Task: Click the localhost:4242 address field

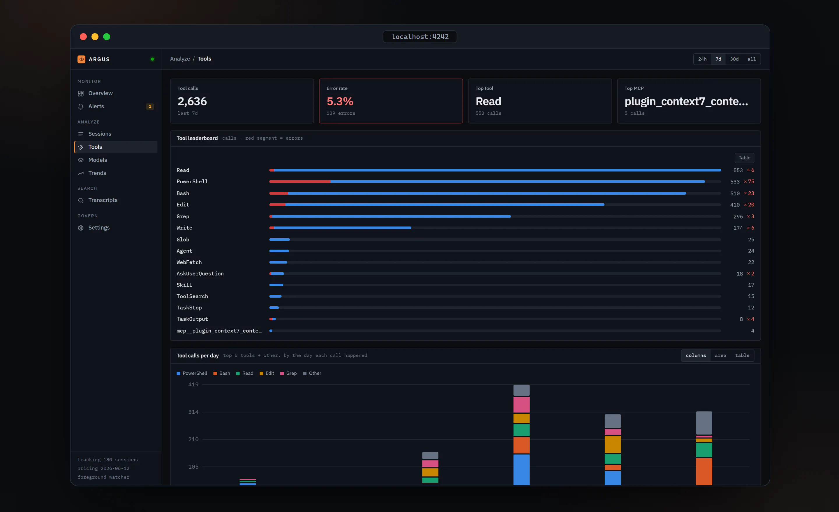Action: [420, 37]
